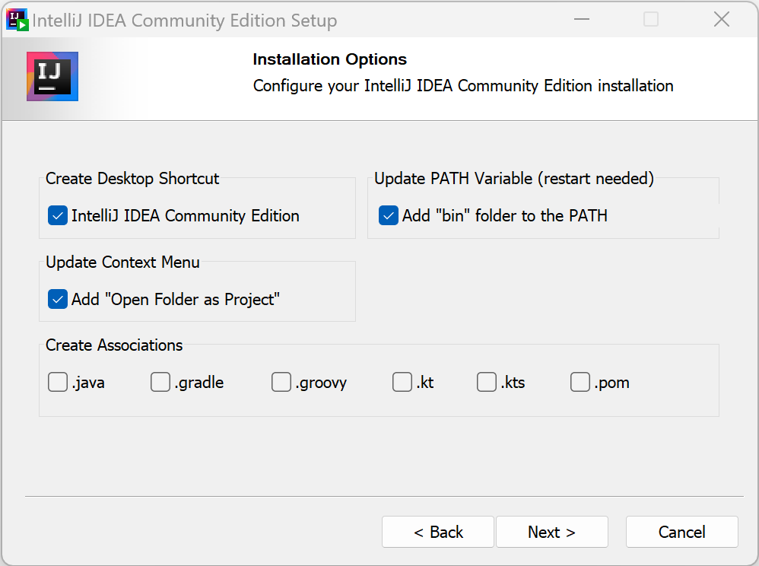Click the "Installation Options" heading
The width and height of the screenshot is (759, 566).
[x=329, y=59]
